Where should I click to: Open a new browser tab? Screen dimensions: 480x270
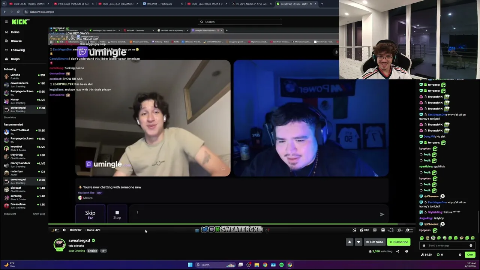click(322, 4)
